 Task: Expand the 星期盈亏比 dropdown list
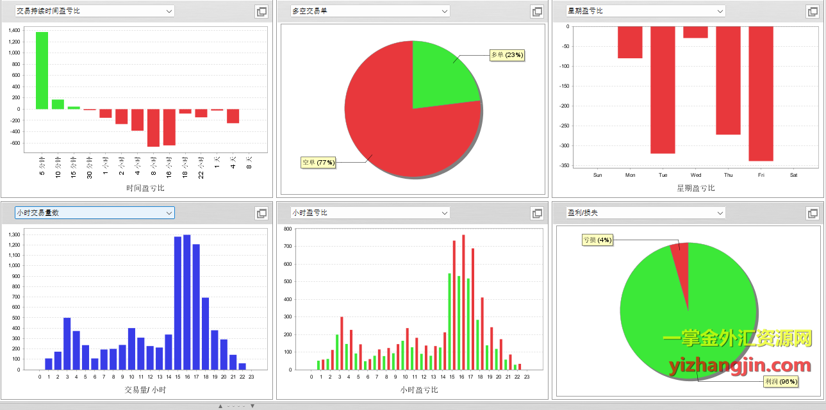pyautogui.click(x=720, y=11)
